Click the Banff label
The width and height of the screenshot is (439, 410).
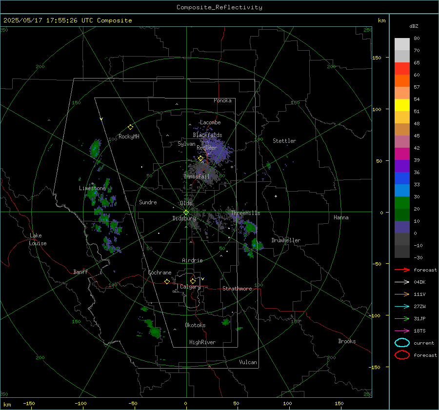coord(80,272)
